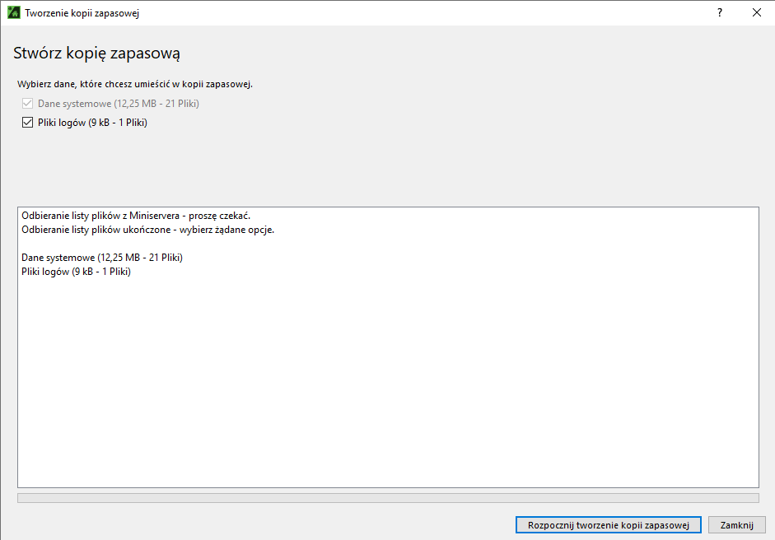Click Dane systemowe entry inside the log box

101,258
